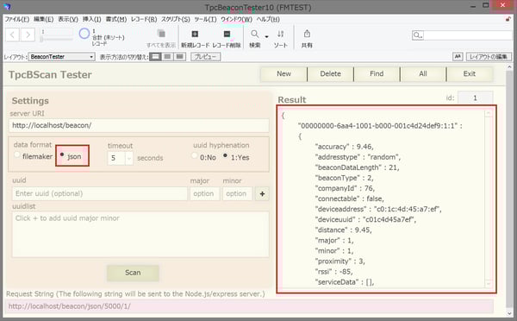Go to previous record arrow

[13, 35]
